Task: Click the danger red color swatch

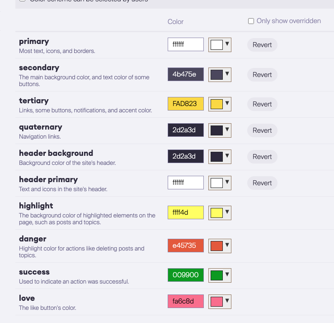Action: click(x=220, y=246)
